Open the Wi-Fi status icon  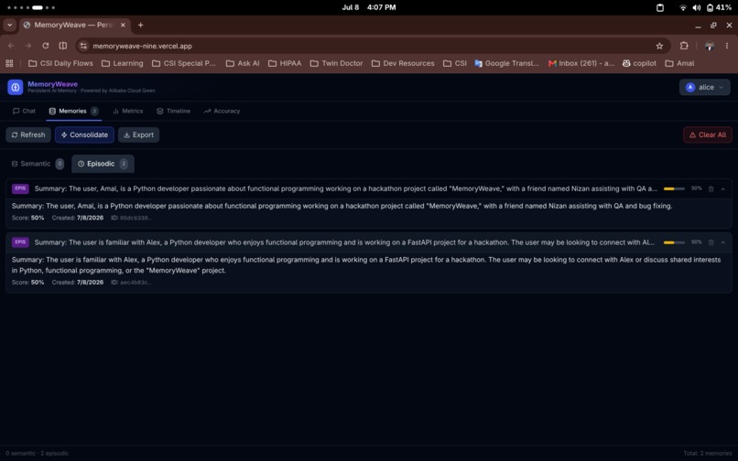coord(683,7)
